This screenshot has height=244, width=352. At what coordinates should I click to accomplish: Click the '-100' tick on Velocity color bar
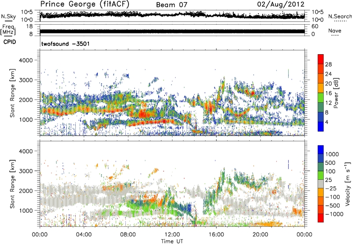tap(334, 197)
